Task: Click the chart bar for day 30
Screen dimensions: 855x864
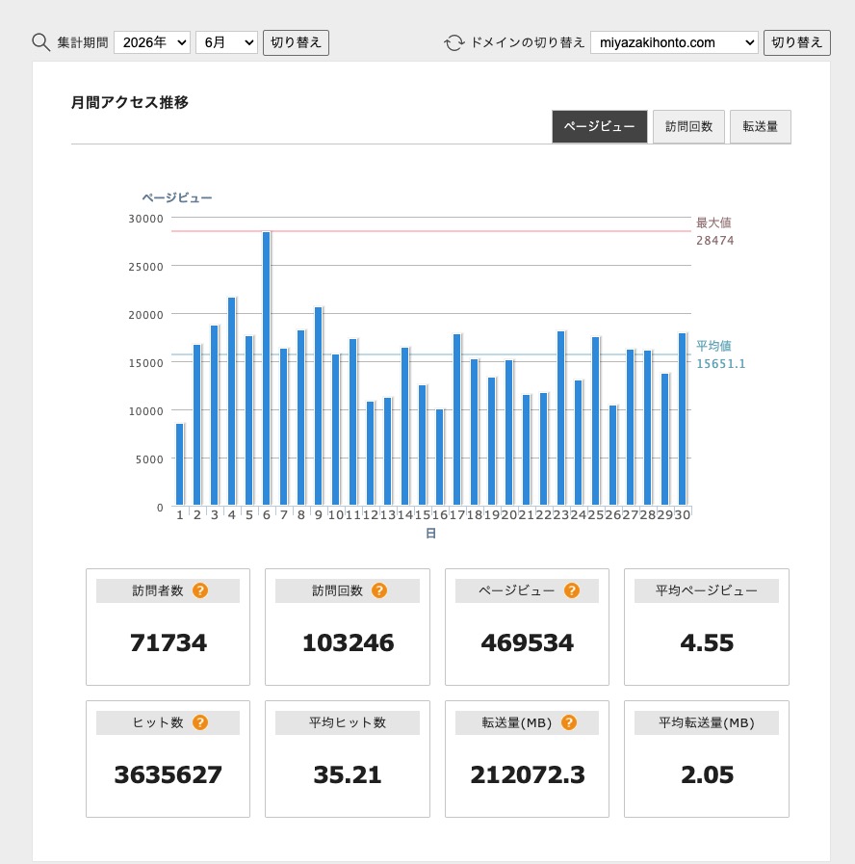Action: pos(682,419)
